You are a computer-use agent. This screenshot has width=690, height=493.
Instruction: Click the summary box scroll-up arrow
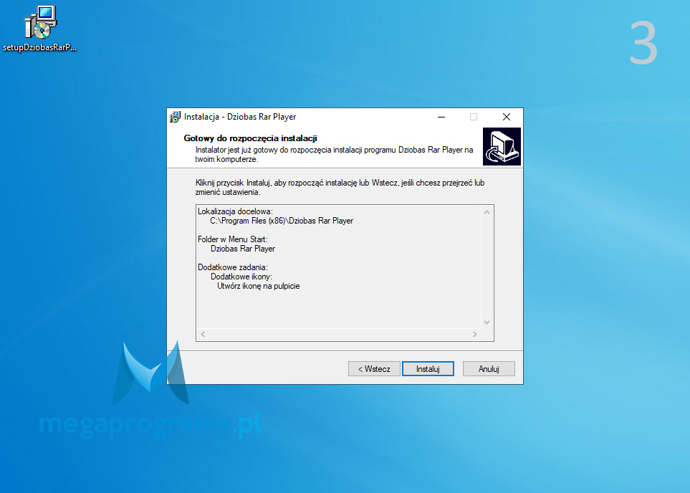pyautogui.click(x=487, y=212)
